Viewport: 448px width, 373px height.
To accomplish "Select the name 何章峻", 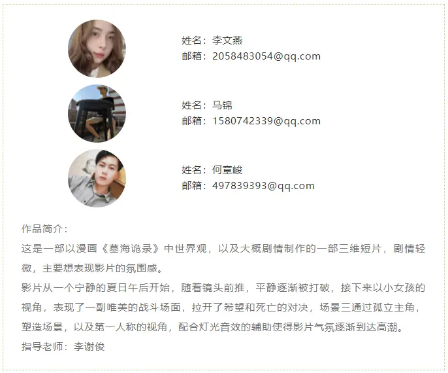I will (227, 169).
